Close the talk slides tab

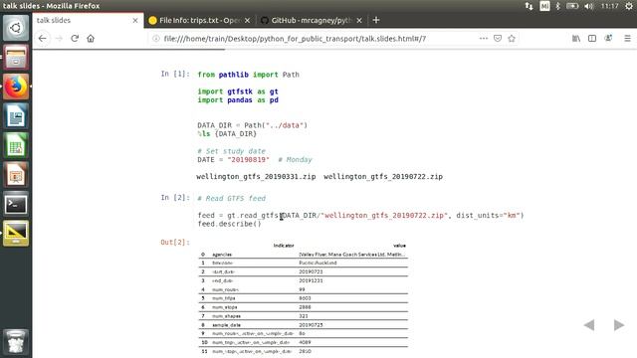[135, 20]
